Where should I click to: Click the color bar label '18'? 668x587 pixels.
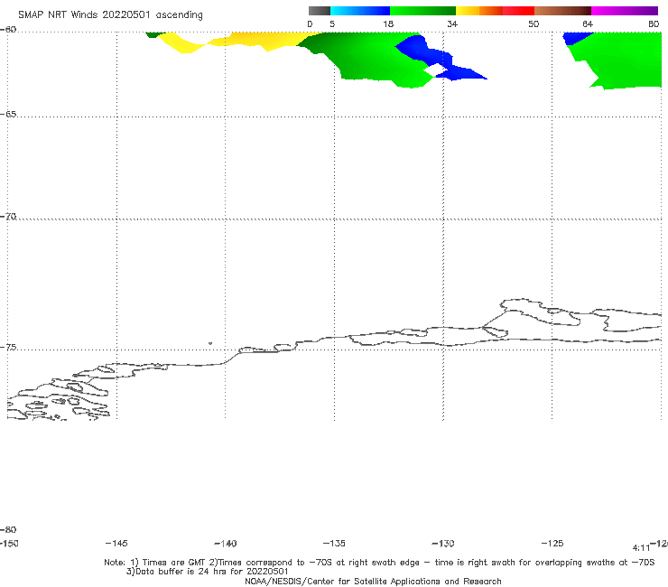[x=388, y=24]
